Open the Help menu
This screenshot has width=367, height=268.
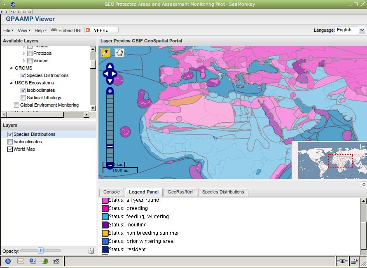(x=41, y=30)
